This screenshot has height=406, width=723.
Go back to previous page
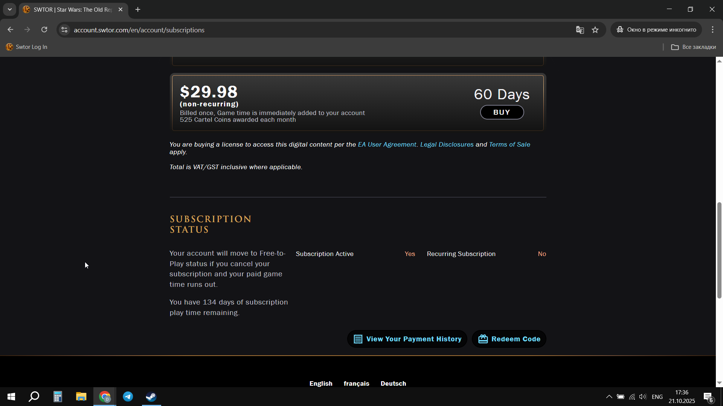pos(11,30)
